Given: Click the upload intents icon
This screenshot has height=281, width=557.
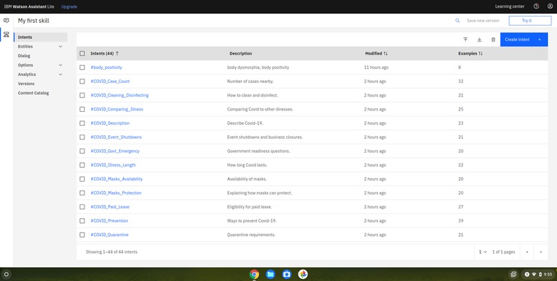Looking at the screenshot, I should point(465,39).
